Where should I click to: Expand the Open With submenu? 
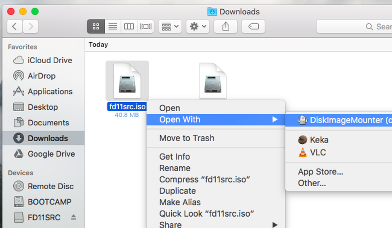[x=216, y=119]
